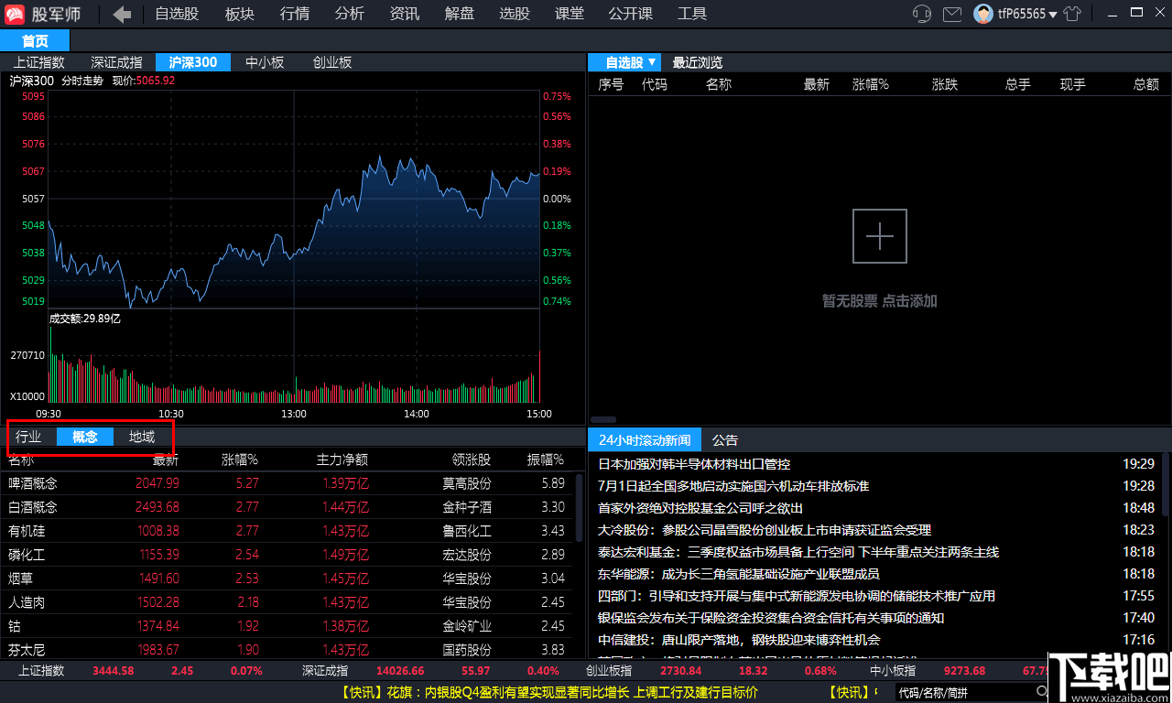Click leading stock 莫高股份
Viewport: 1172px width, 703px height.
[x=467, y=483]
